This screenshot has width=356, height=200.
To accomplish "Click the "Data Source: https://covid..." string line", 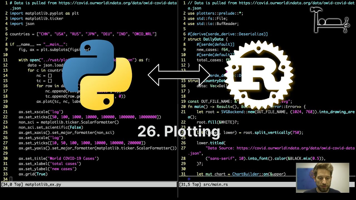I will 271,151.
